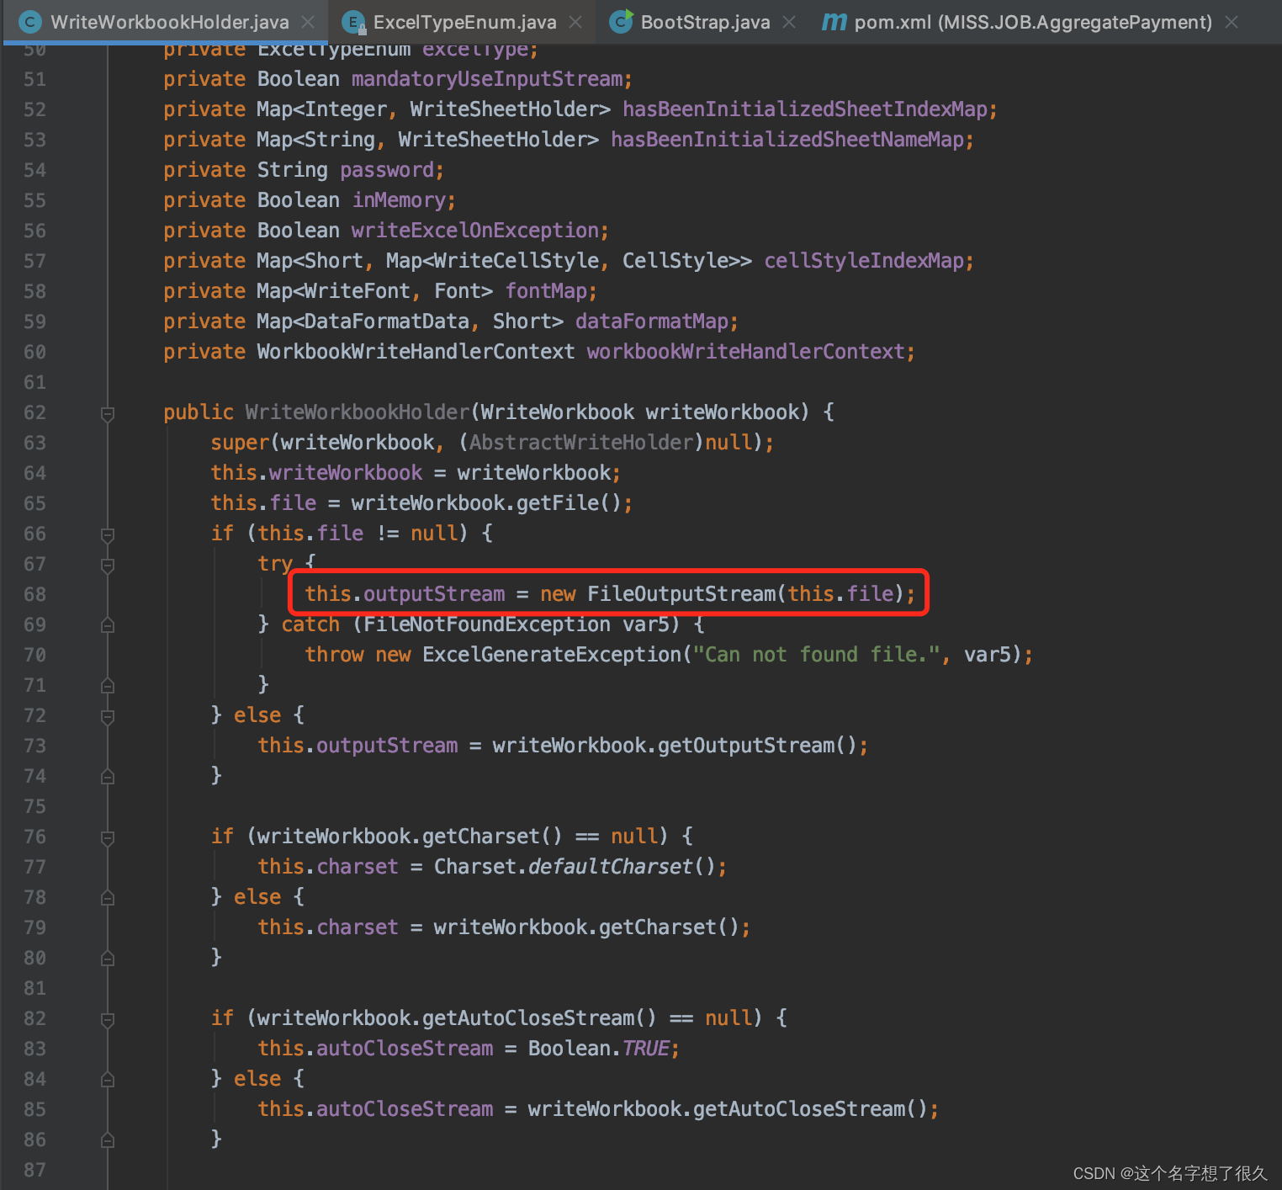Screen dimensions: 1282x1190
Task: Collapse the if block at line 66
Action: pyautogui.click(x=108, y=534)
